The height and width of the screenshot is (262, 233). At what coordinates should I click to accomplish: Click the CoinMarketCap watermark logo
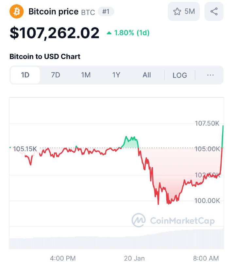(x=173, y=220)
